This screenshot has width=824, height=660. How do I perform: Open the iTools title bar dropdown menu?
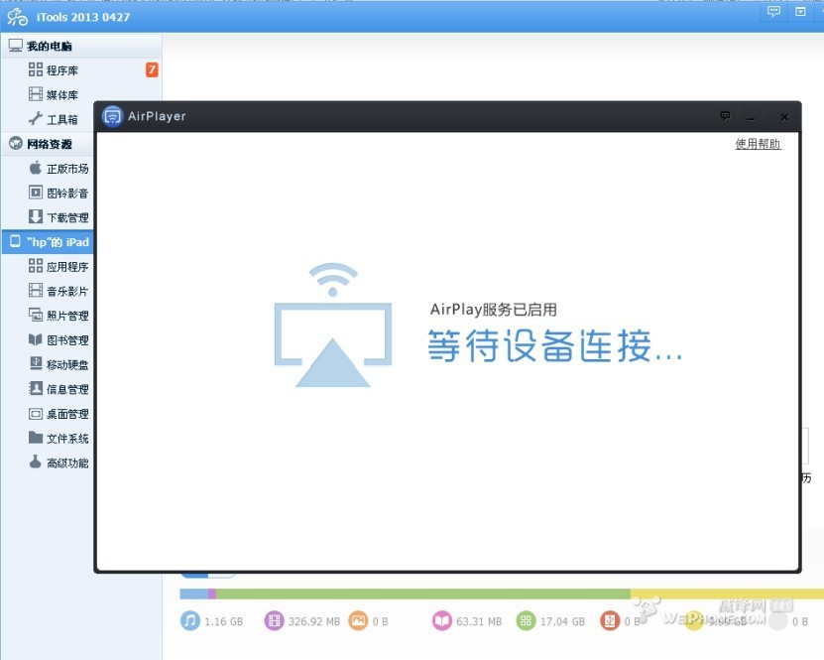(x=800, y=12)
